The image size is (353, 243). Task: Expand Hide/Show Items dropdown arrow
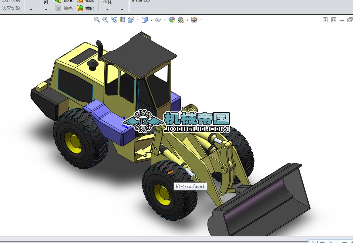click(165, 20)
